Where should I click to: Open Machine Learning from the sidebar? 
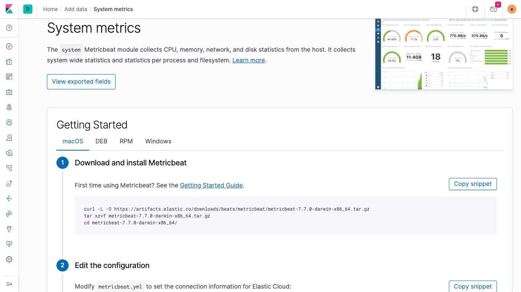[9, 122]
